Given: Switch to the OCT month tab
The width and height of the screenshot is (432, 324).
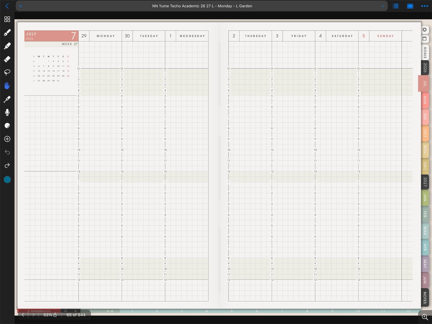Looking at the screenshot, I should pyautogui.click(x=425, y=133).
